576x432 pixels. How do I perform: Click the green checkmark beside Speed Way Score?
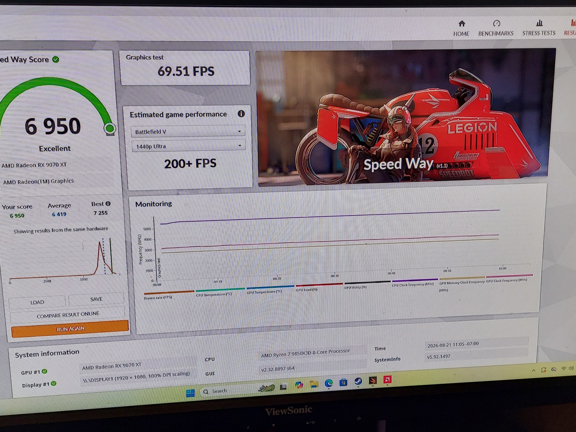click(56, 59)
